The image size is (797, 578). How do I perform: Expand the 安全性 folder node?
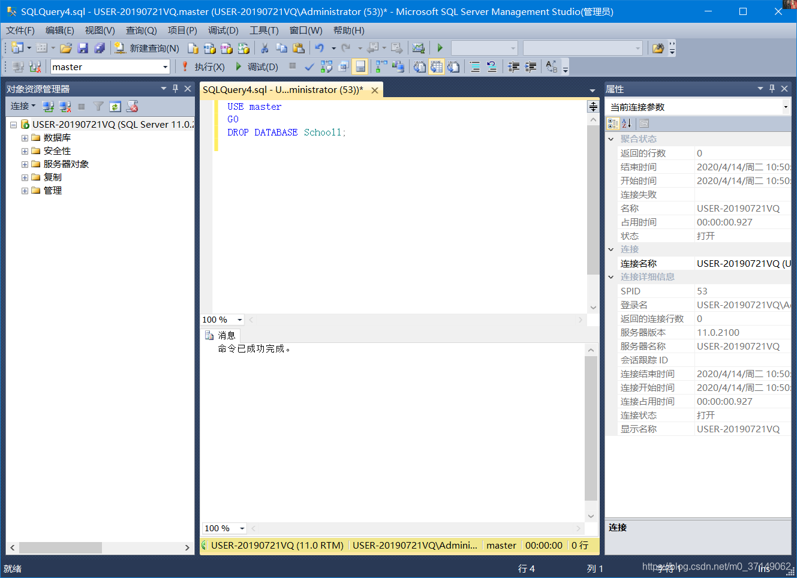pyautogui.click(x=25, y=151)
